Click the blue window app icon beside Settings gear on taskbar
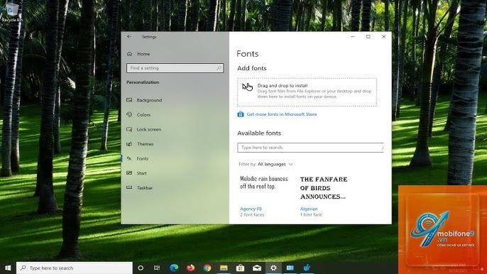The width and height of the screenshot is (487, 274). (290, 268)
